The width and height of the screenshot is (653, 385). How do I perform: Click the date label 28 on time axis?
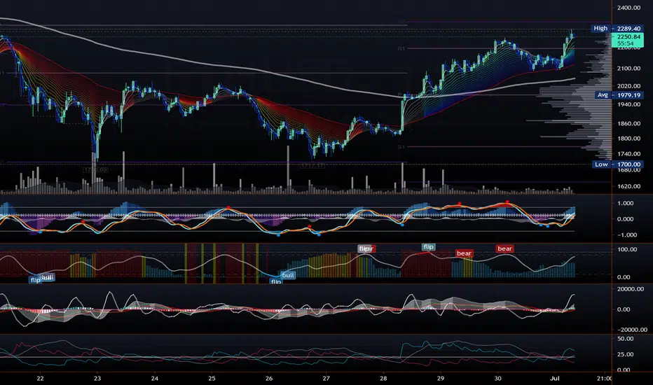[x=383, y=378]
